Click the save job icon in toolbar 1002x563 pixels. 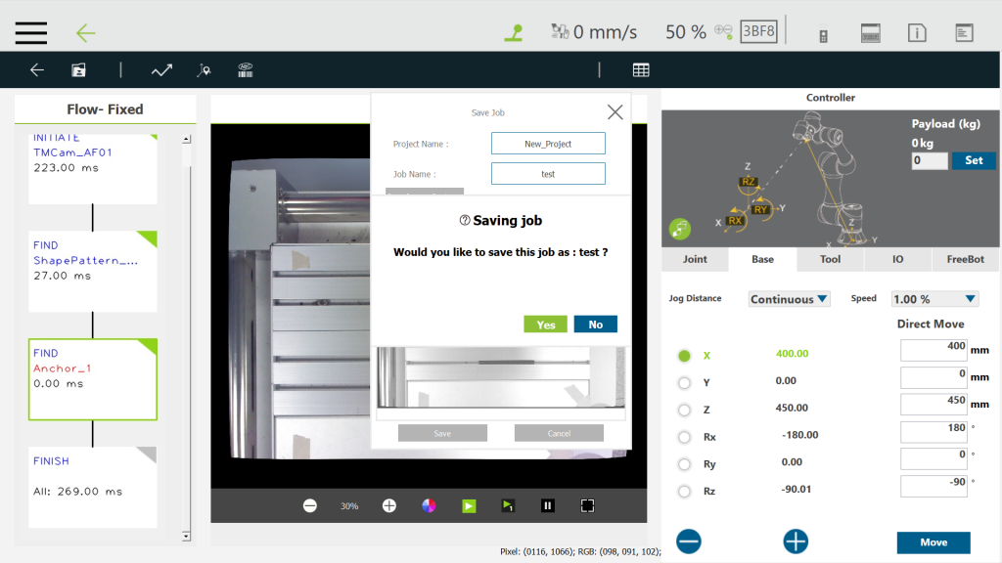pyautogui.click(x=78, y=70)
